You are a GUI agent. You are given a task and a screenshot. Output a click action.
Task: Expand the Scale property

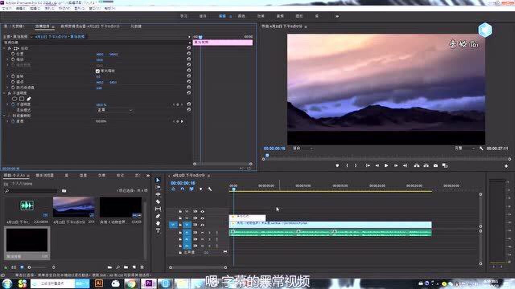coord(8,59)
